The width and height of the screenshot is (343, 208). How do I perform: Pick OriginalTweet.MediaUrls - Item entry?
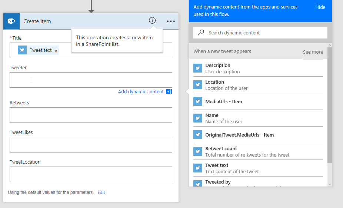coord(239,135)
